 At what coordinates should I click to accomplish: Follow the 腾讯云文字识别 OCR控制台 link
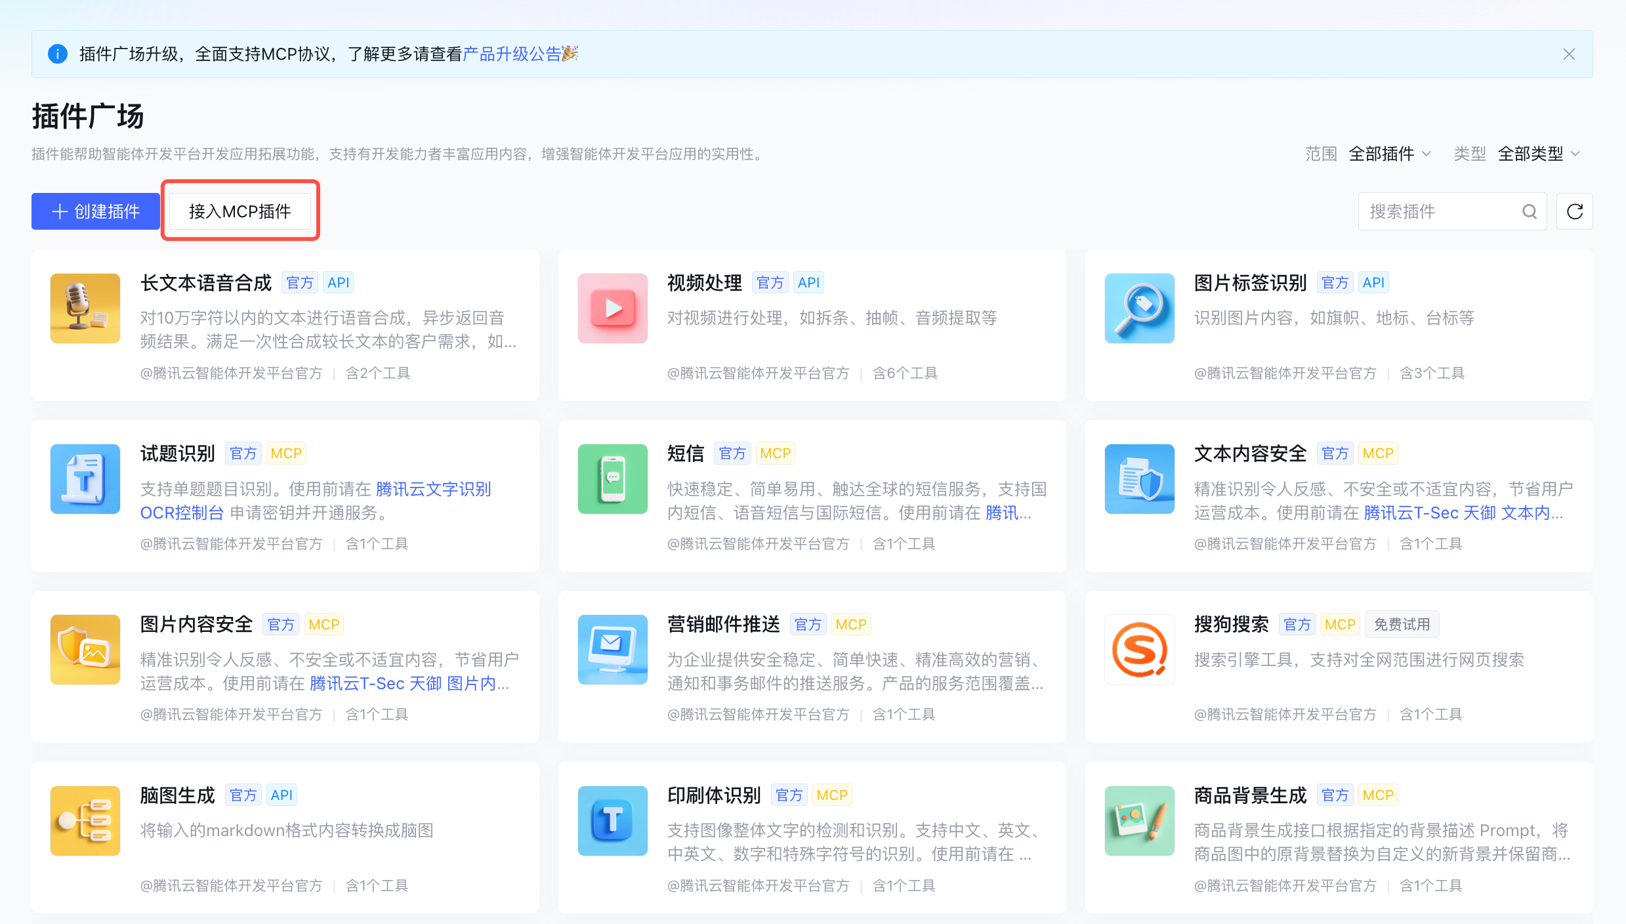pos(433,489)
